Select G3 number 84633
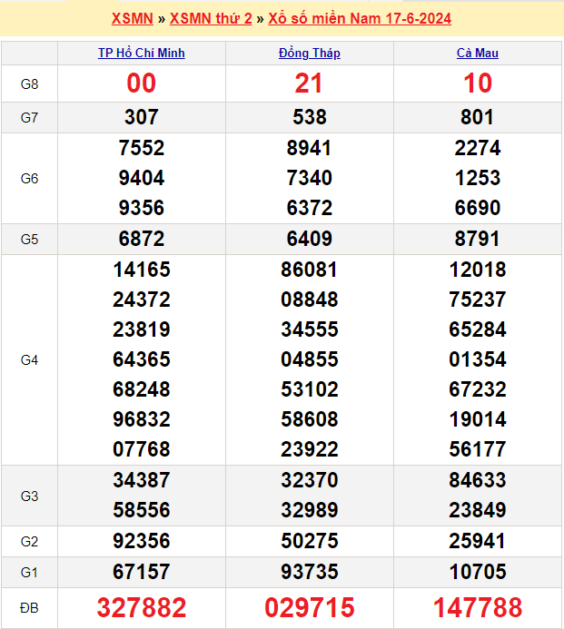This screenshot has height=629, width=564. pos(478,480)
